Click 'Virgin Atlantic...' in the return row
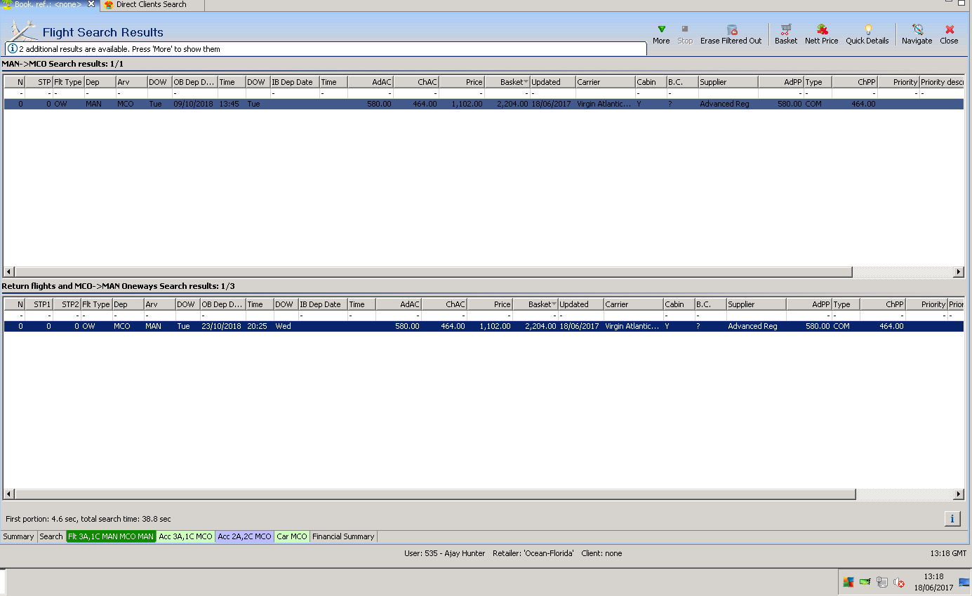 click(633, 326)
